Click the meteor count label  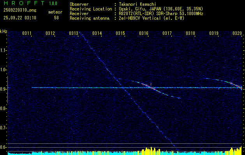point(55,12)
